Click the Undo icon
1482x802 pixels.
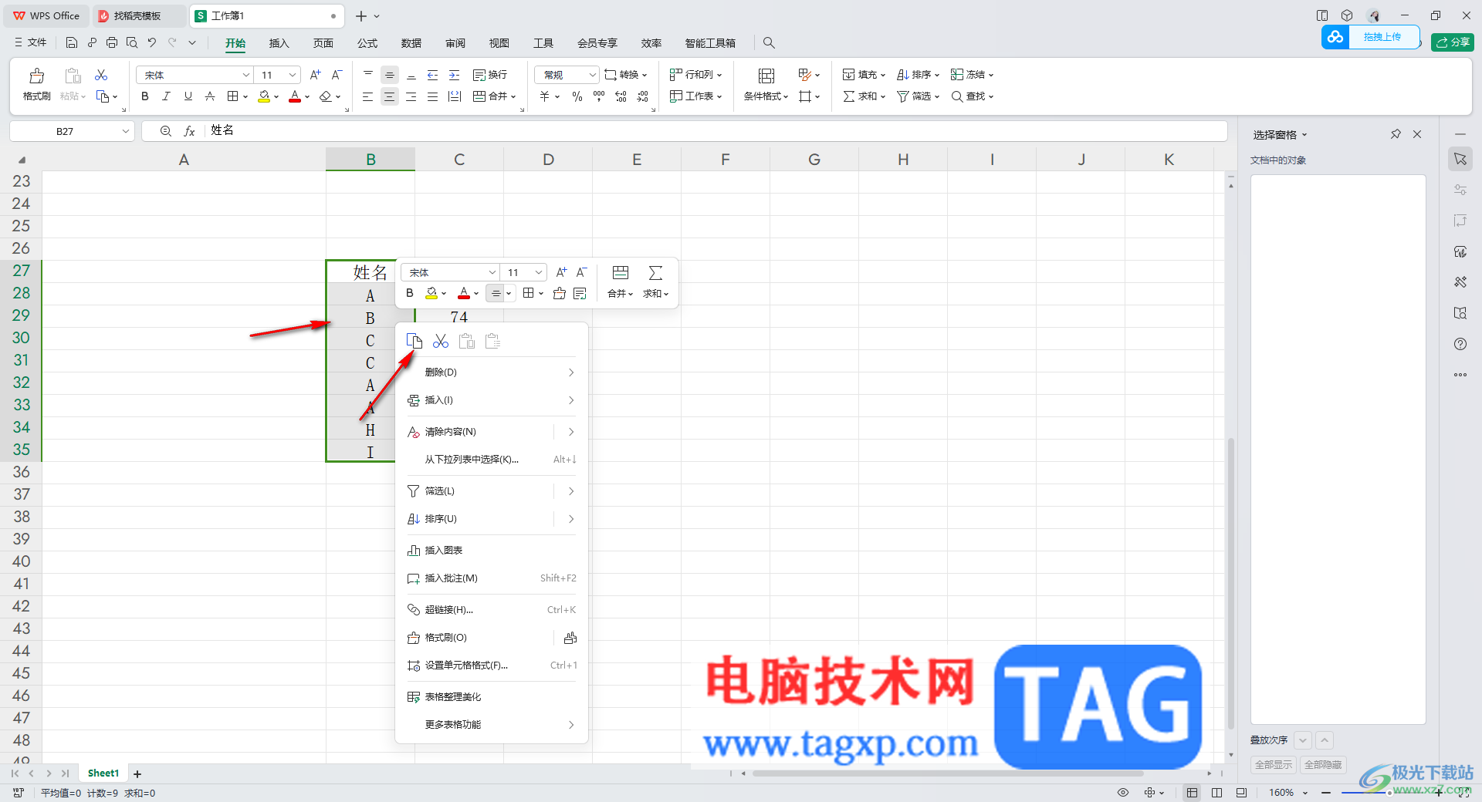tap(152, 42)
